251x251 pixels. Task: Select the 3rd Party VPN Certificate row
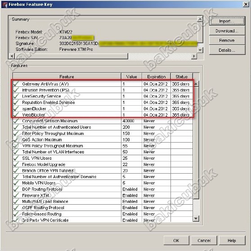[x=103, y=220]
